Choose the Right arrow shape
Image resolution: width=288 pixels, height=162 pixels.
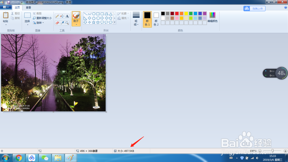pyautogui.click(x=102, y=18)
